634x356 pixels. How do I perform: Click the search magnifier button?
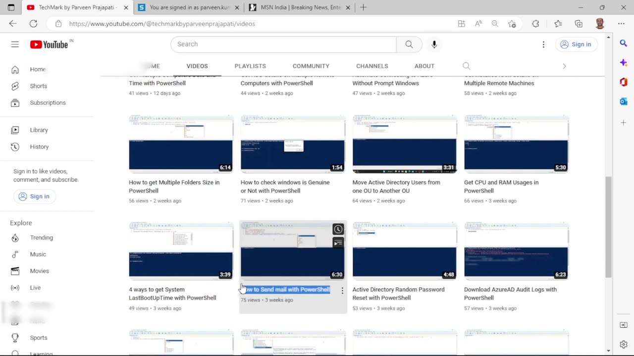click(409, 44)
